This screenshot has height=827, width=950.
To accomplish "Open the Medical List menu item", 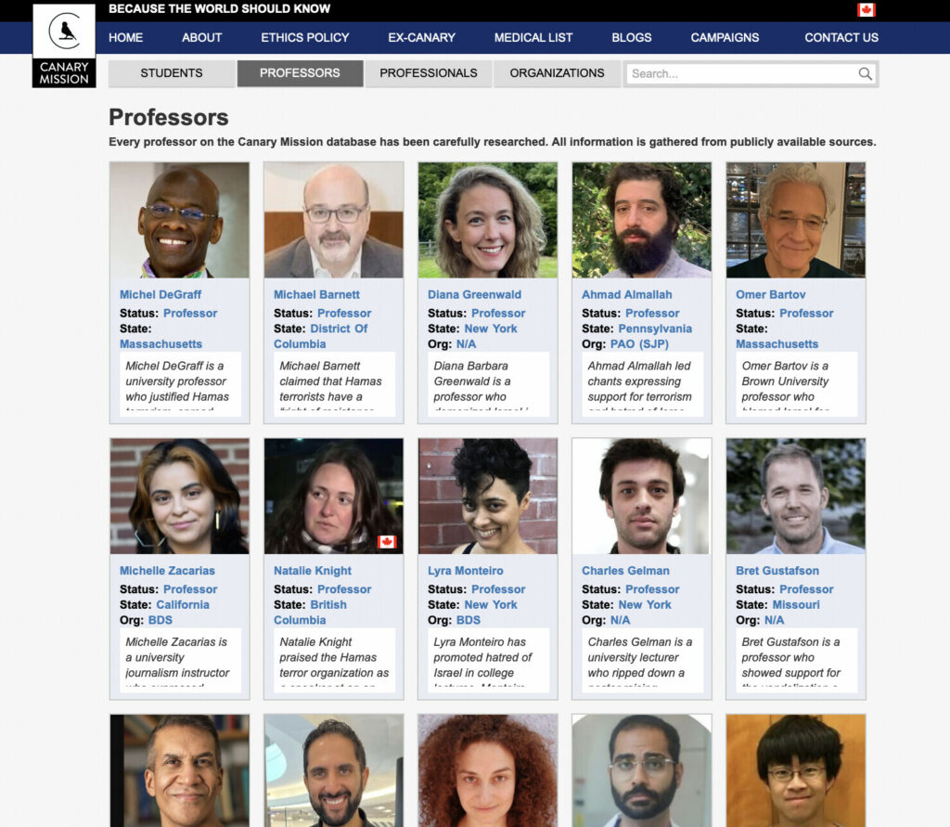I will click(533, 37).
